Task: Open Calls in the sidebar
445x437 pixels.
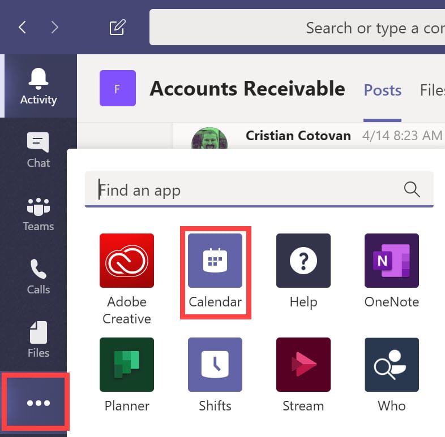Action: coord(38,276)
